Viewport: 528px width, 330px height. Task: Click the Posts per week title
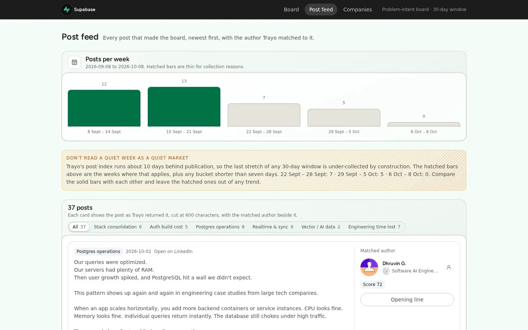(x=107, y=59)
